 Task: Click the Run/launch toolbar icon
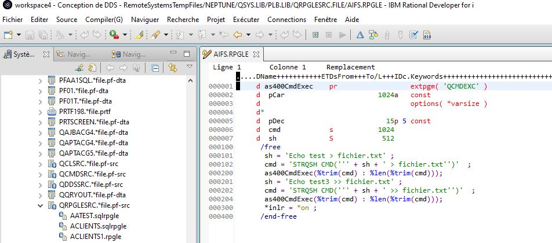[x=114, y=35]
